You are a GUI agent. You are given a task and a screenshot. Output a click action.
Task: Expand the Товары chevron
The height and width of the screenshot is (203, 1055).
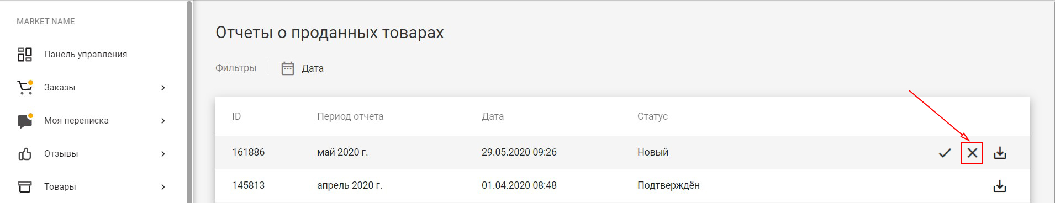pos(163,187)
